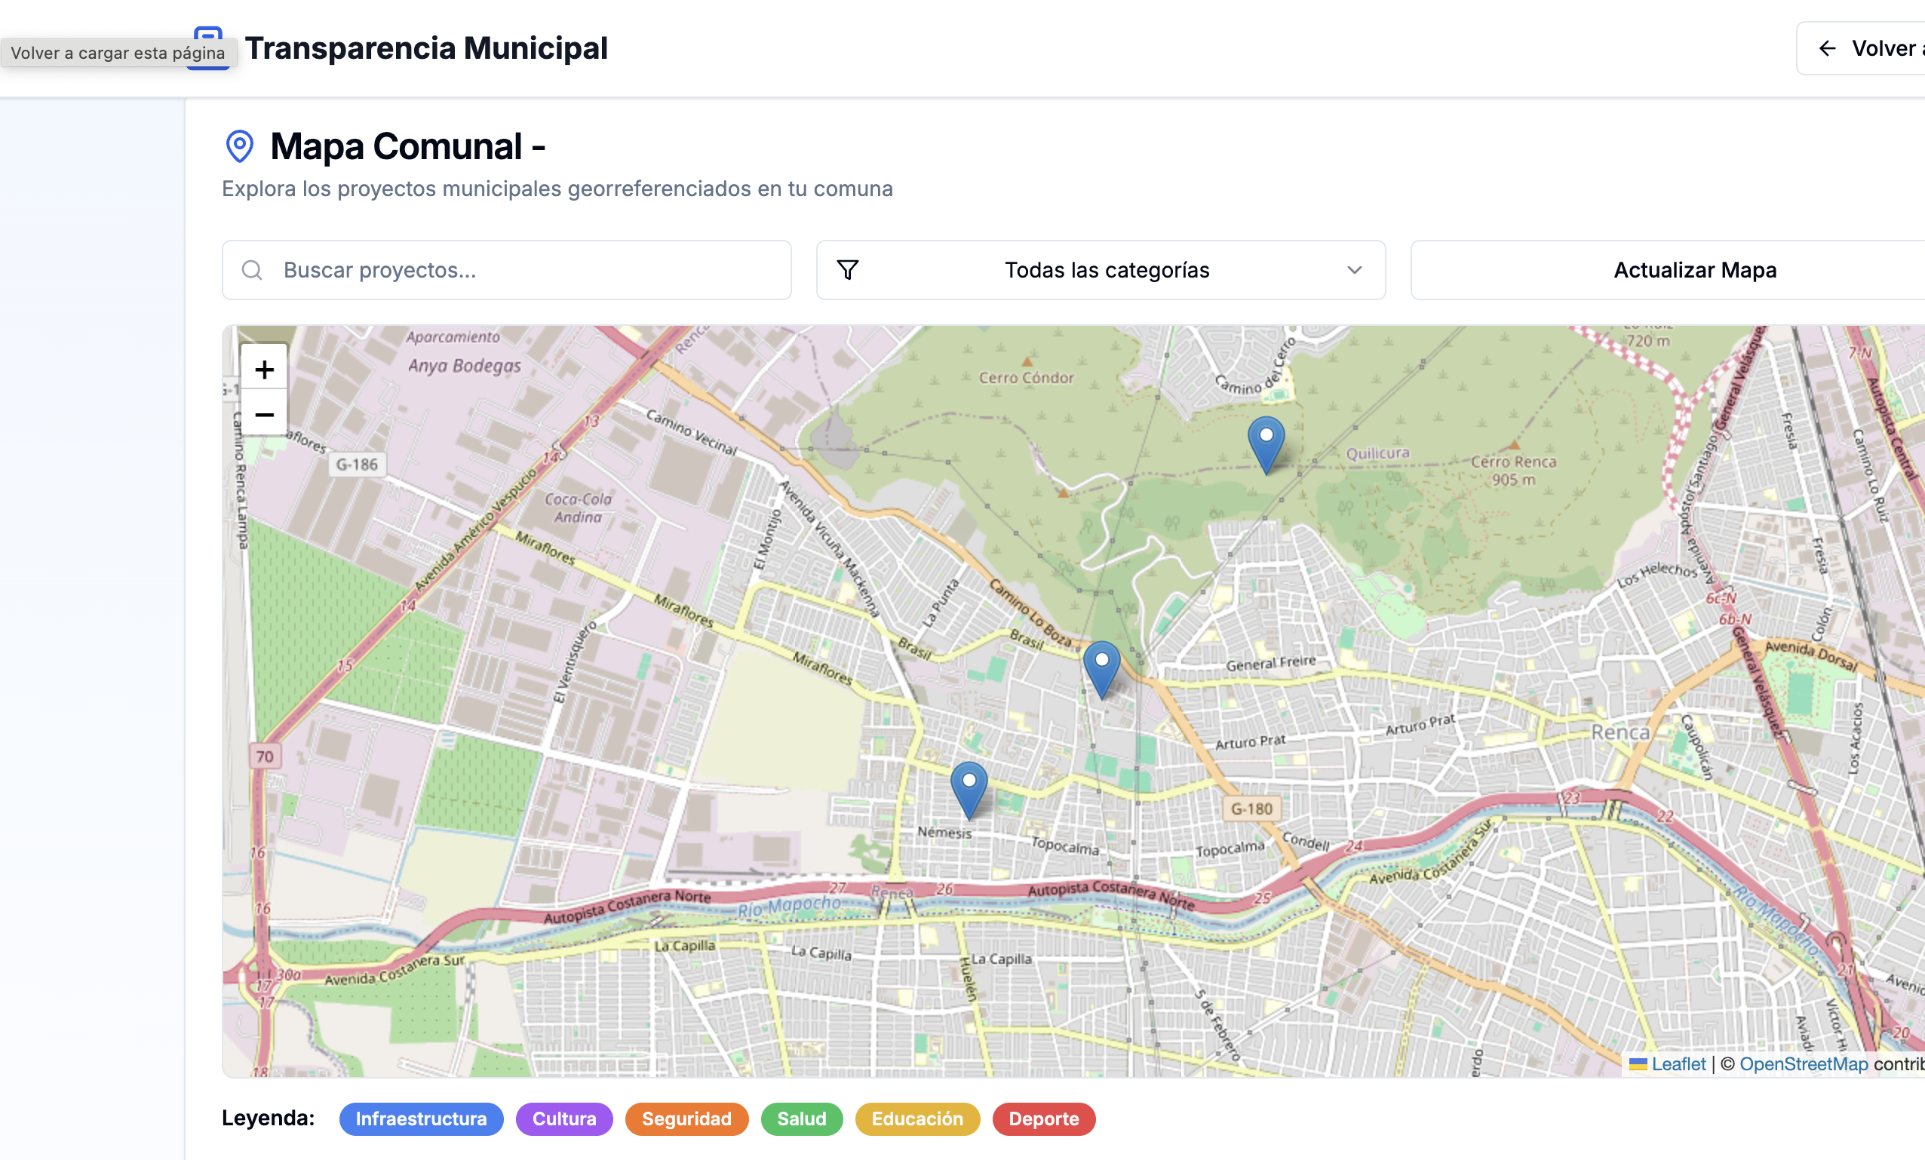Viewport: 1925px width, 1160px height.
Task: Click the filter funnel icon beside category selector
Action: [848, 269]
